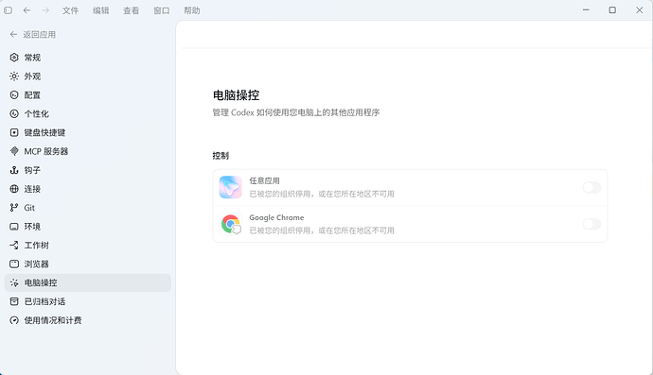The height and width of the screenshot is (375, 653).
Task: Click the 钩子 anchor icon
Action: coord(14,170)
